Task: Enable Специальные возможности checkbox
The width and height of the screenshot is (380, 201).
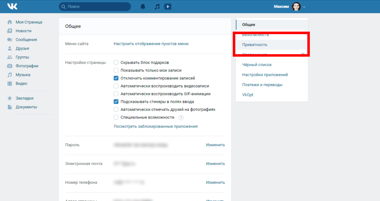Action: 116,117
